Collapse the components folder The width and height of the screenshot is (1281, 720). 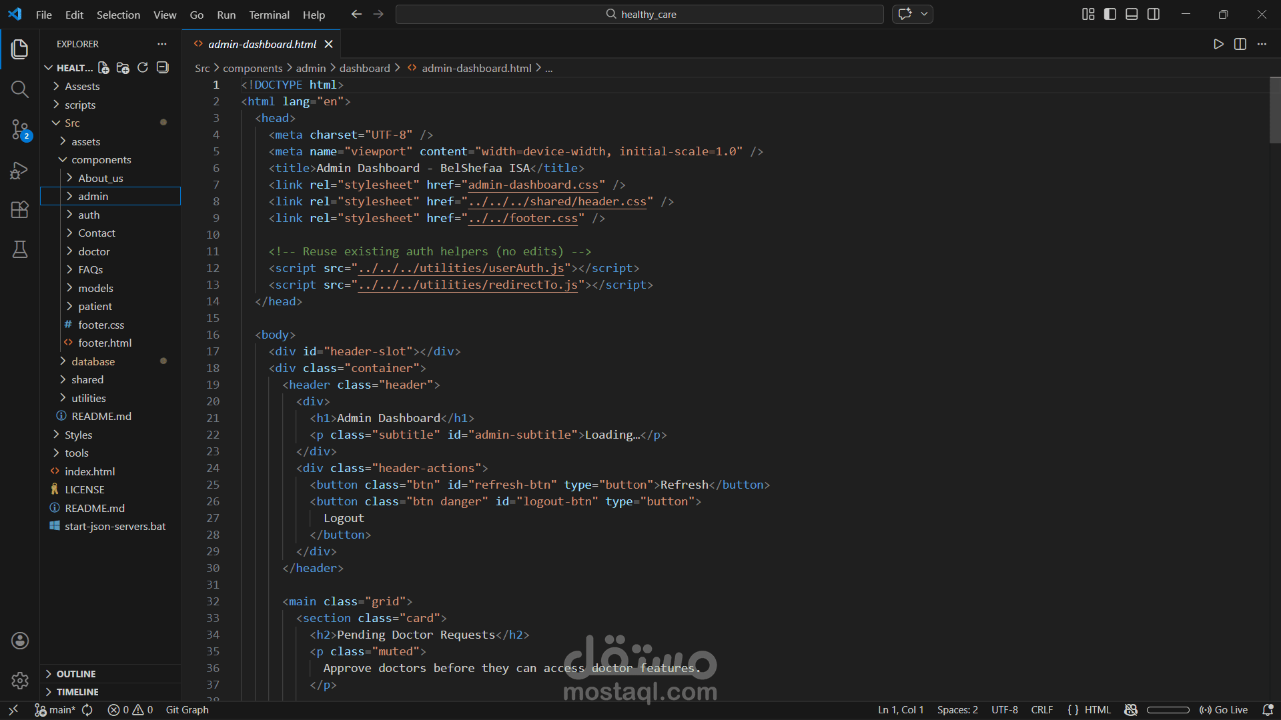pyautogui.click(x=101, y=159)
